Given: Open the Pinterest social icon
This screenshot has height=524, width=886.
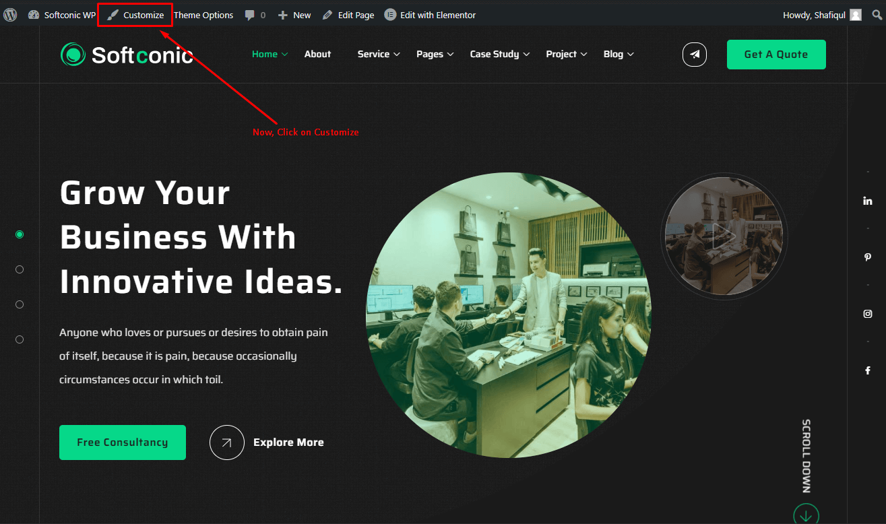Looking at the screenshot, I should point(867,257).
